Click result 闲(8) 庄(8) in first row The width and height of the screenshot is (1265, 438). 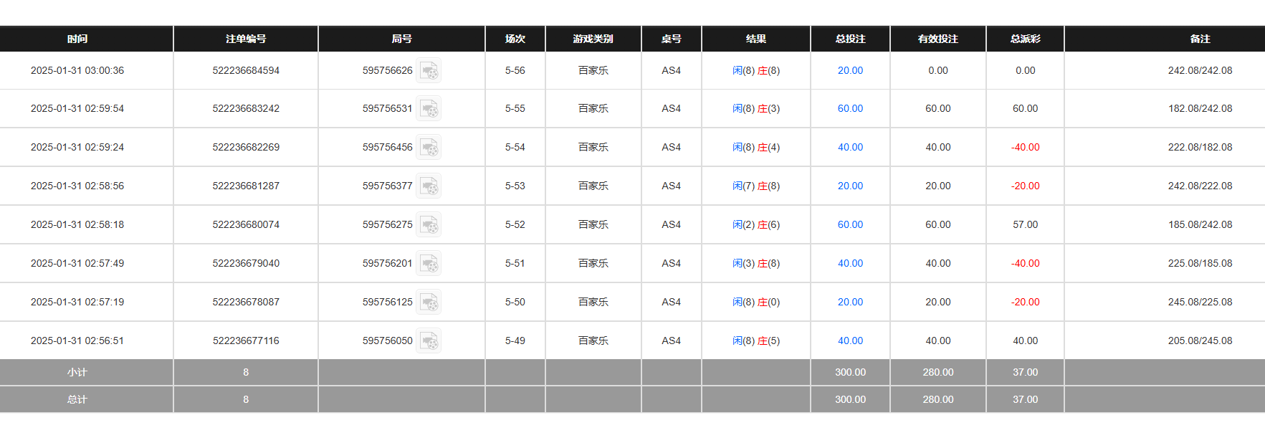tap(756, 70)
